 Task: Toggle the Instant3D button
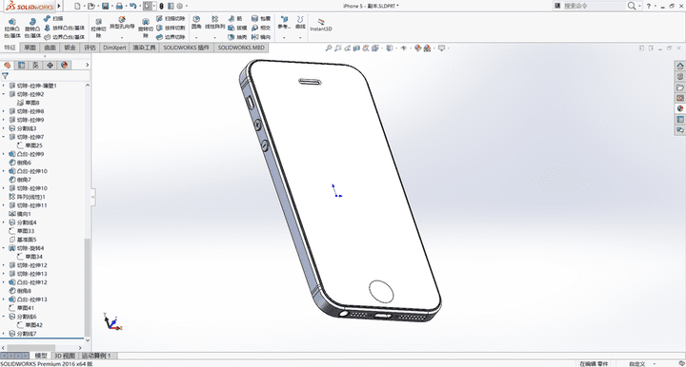pos(321,25)
